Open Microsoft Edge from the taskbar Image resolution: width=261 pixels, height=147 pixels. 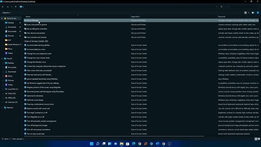point(134,144)
